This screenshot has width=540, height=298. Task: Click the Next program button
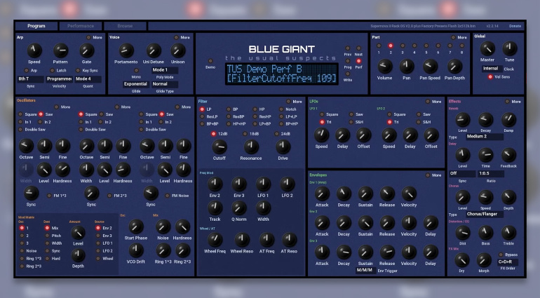358,48
